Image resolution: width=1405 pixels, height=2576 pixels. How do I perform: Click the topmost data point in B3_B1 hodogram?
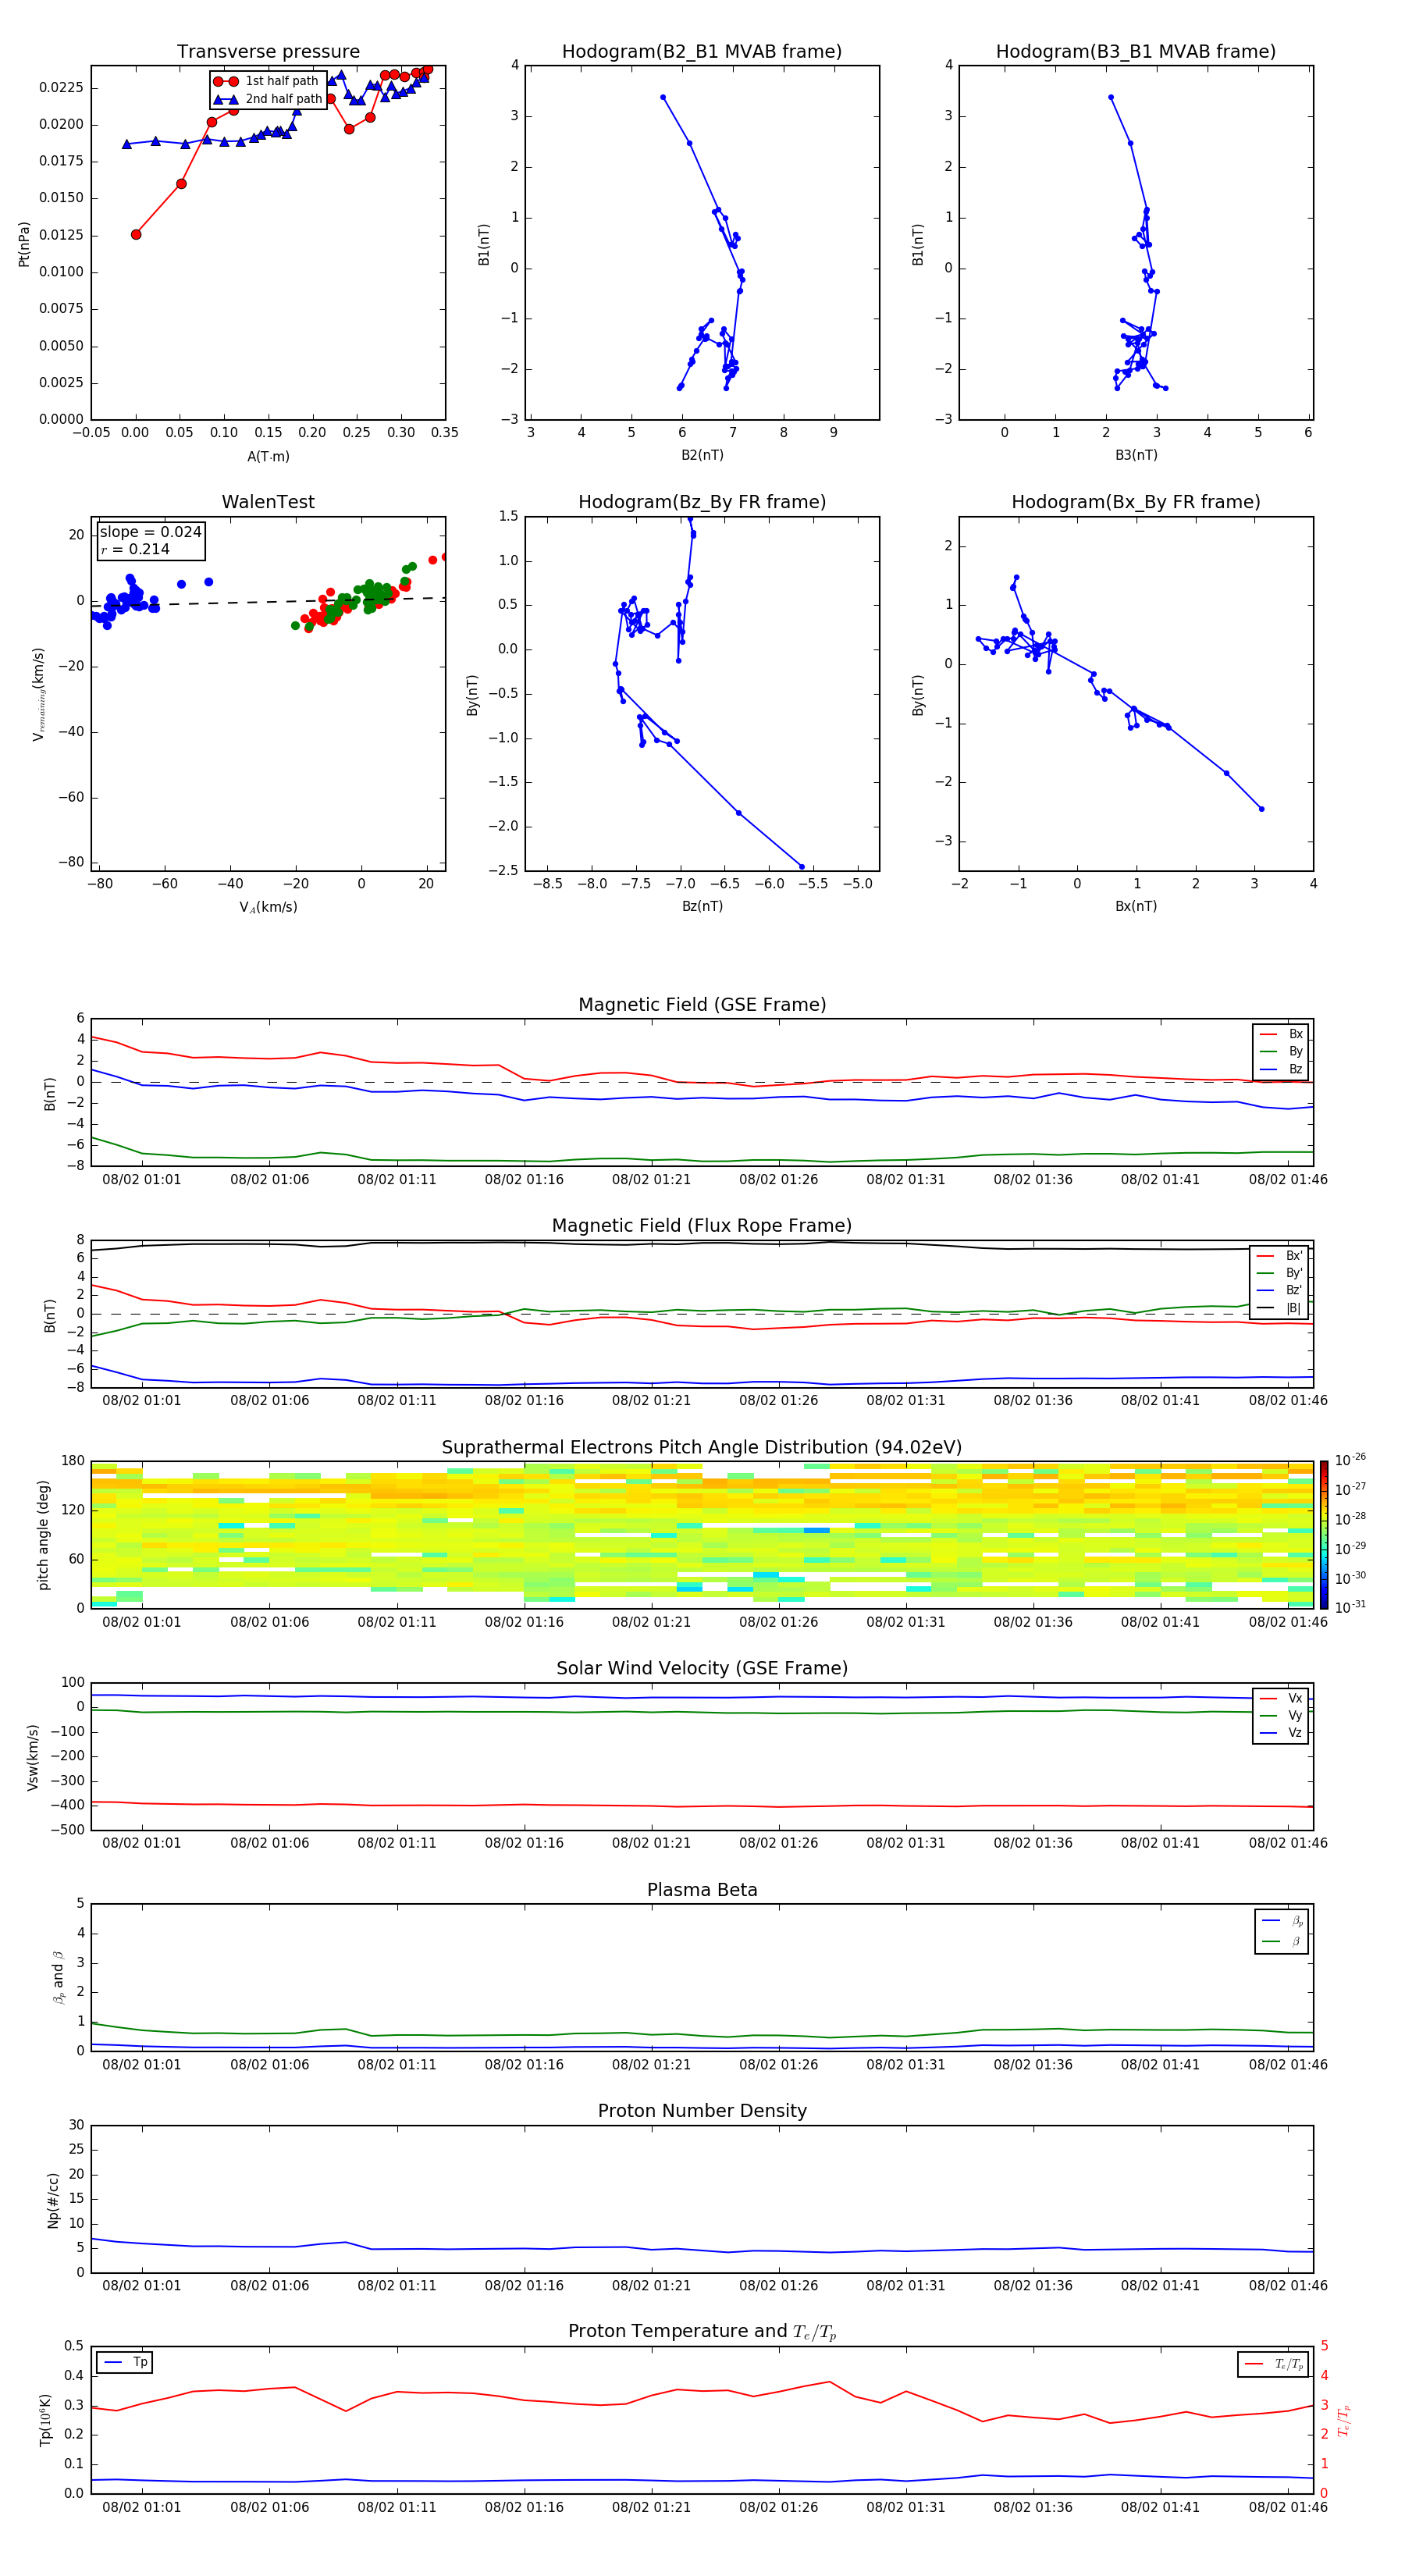1110,98
